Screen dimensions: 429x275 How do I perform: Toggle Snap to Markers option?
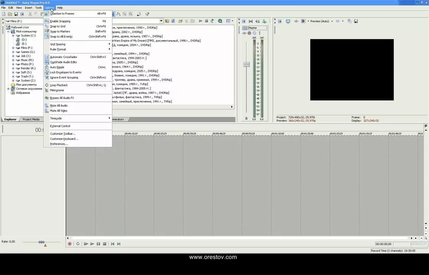coord(78,31)
